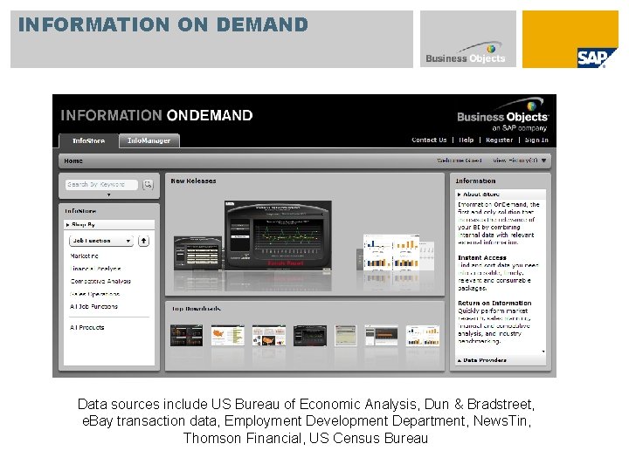Open the Contact Us link
The image size is (629, 471).
click(x=429, y=140)
